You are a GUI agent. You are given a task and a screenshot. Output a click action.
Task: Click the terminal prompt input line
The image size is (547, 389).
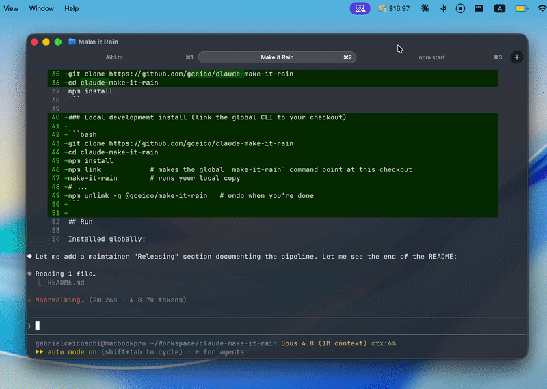click(277, 326)
